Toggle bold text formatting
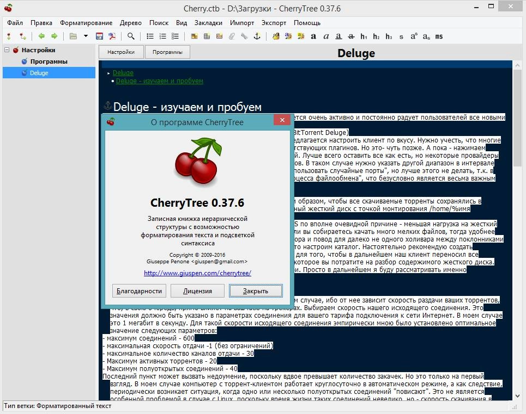The image size is (526, 414). (313, 36)
